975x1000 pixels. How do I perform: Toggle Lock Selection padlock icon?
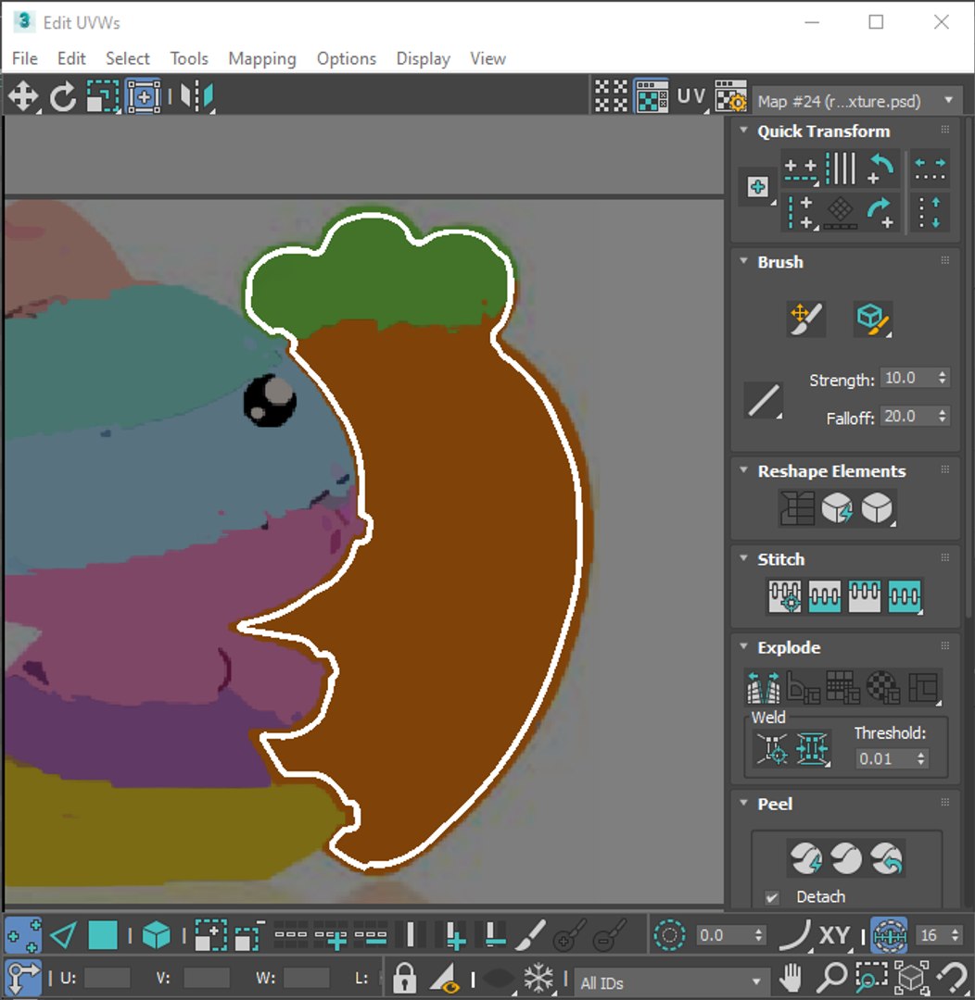(404, 978)
